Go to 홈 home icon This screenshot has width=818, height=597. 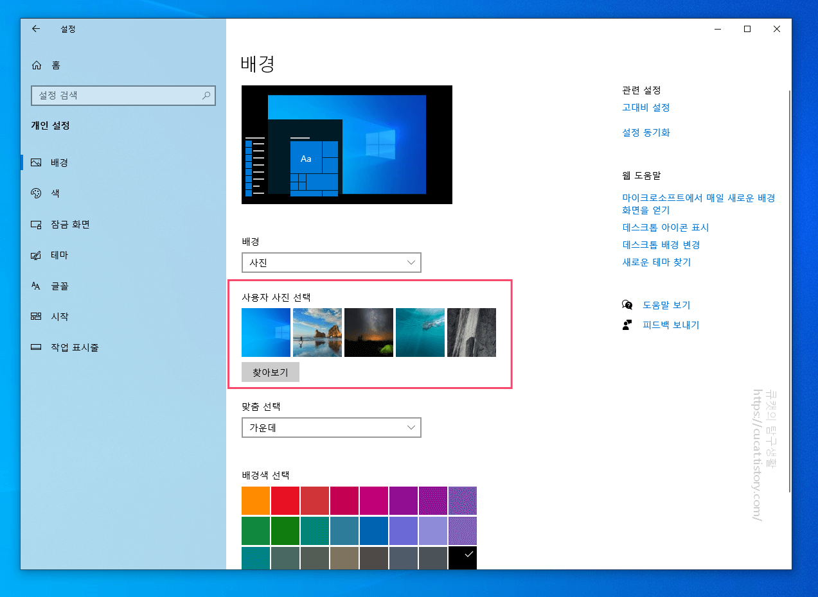pyautogui.click(x=37, y=65)
